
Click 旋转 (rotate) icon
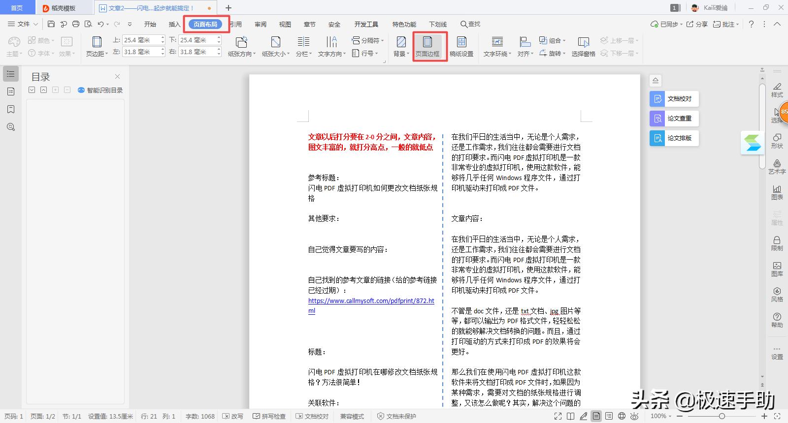pyautogui.click(x=552, y=53)
